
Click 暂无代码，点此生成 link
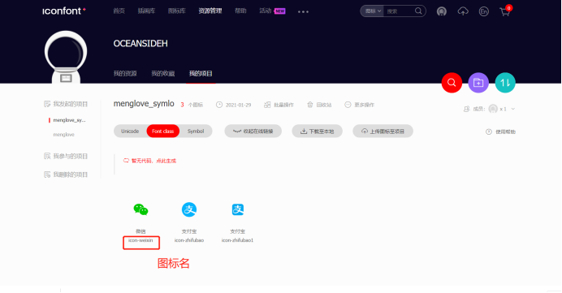[x=149, y=161]
